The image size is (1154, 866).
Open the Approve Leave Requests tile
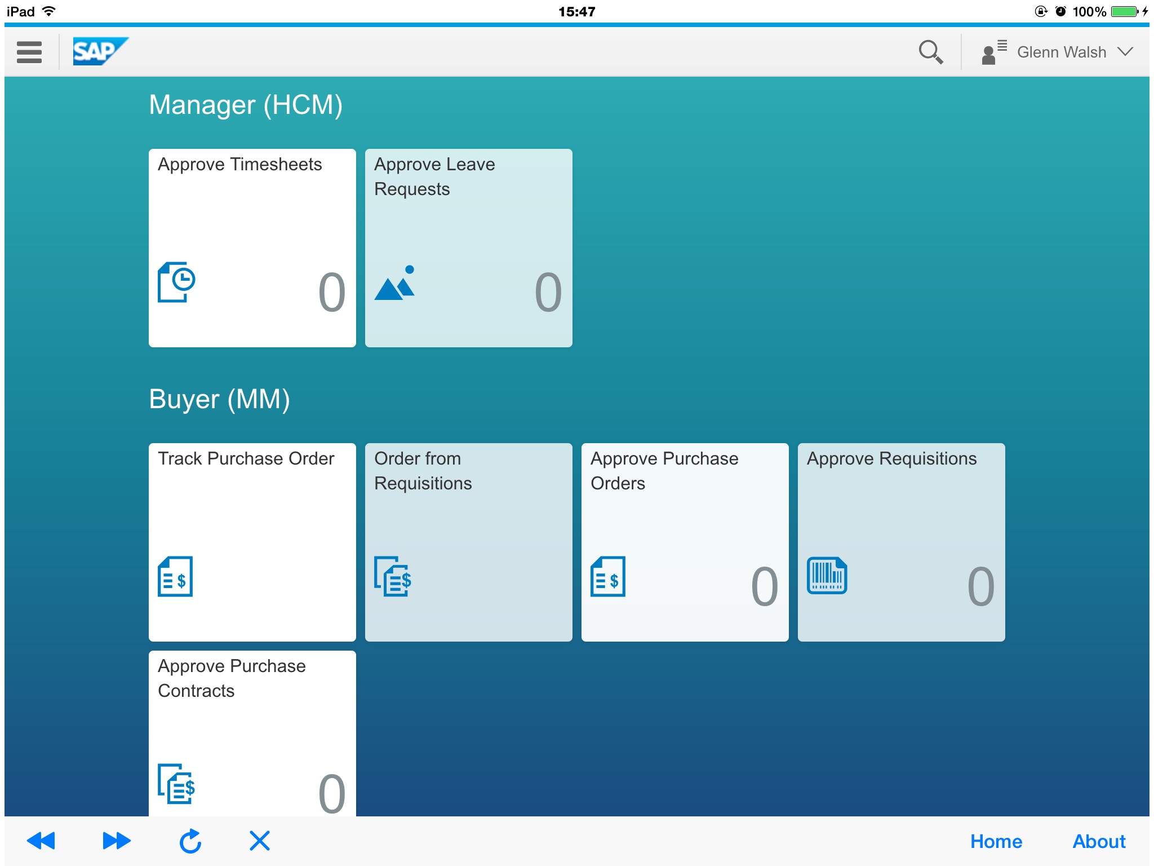tap(468, 248)
